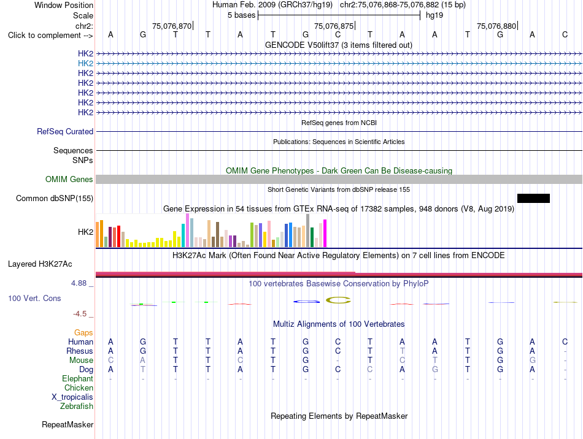This screenshot has height=439, width=583.
Task: Click the OMIM Genes gray bar
Action: (x=339, y=180)
